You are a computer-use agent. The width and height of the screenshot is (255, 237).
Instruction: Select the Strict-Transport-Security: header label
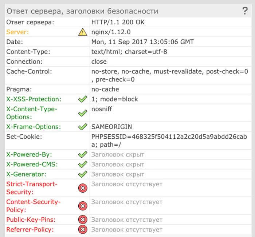(32, 188)
